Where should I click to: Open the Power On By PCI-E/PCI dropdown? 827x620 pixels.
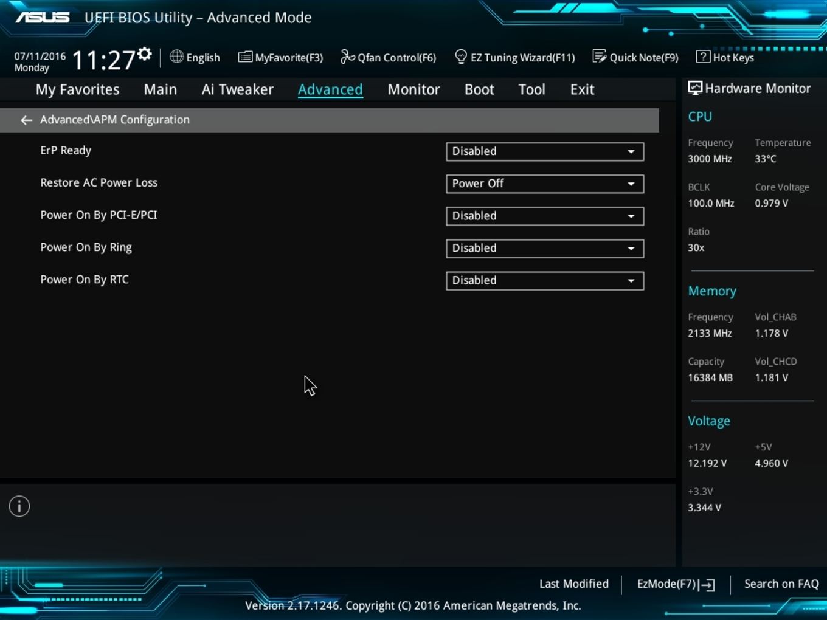tap(545, 216)
